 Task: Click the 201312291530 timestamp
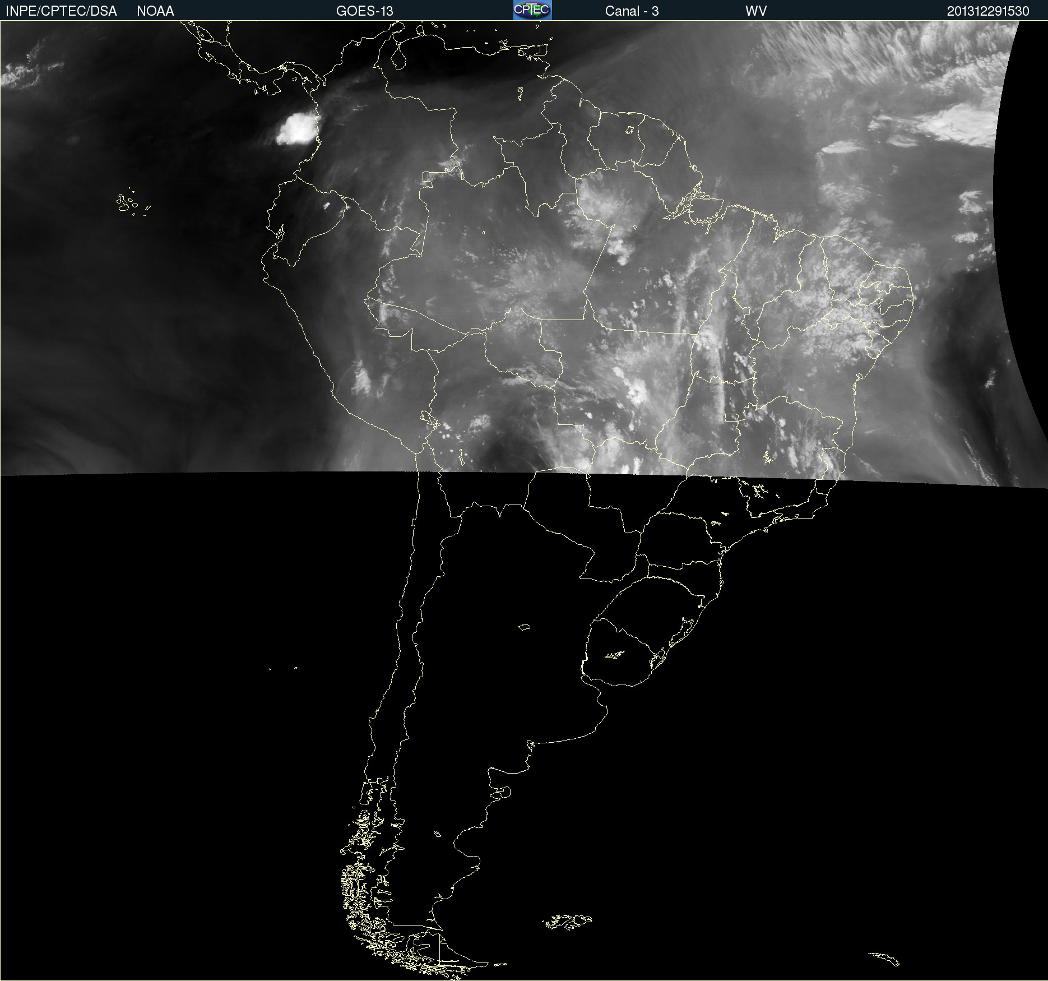coord(988,11)
